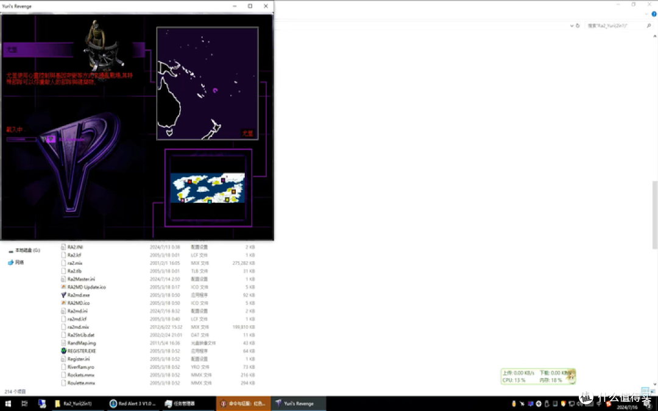Image resolution: width=658 pixels, height=411 pixels.
Task: Click the Ra2md.exe Yuri application icon
Action: (x=63, y=295)
